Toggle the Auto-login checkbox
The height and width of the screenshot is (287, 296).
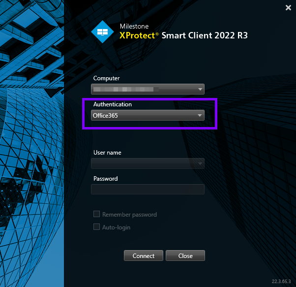(x=97, y=227)
